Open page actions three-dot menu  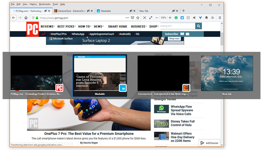click(x=127, y=18)
